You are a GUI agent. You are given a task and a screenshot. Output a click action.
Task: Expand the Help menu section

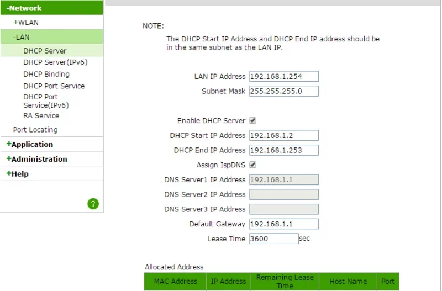tap(18, 174)
